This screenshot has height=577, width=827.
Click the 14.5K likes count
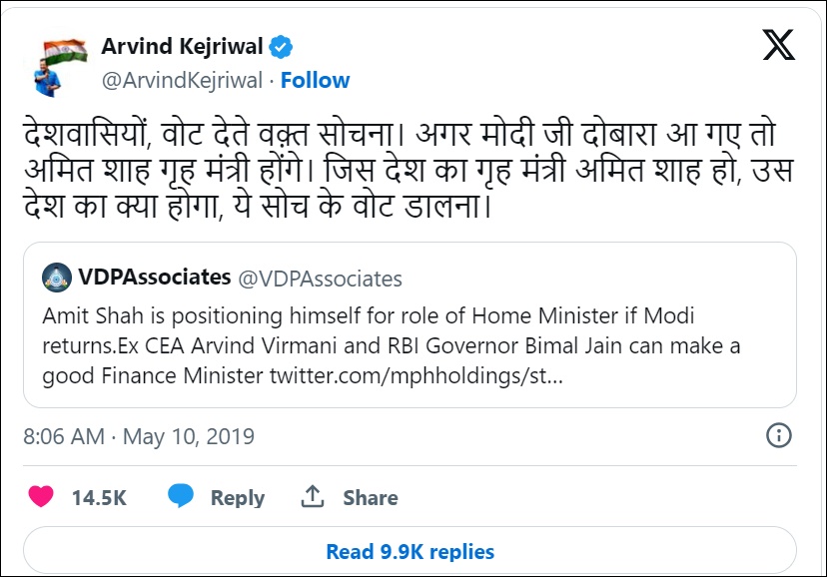pos(99,497)
